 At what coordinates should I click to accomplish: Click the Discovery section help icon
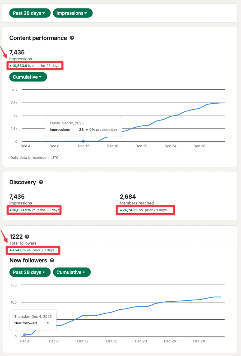(x=41, y=182)
